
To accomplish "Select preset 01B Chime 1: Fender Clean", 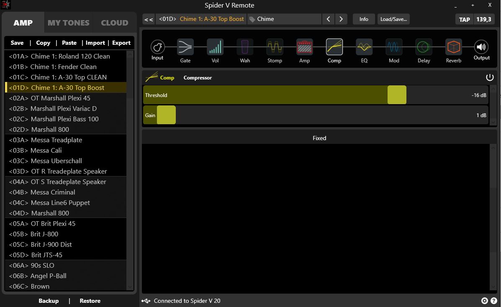I will pyautogui.click(x=65, y=67).
